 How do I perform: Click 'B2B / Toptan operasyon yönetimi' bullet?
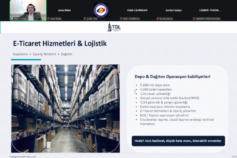164,115
